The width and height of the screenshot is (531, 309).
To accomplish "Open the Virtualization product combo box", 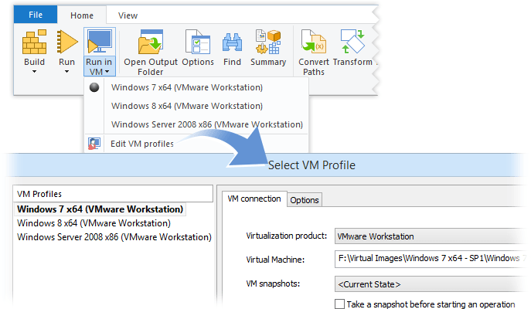I will tap(430, 236).
